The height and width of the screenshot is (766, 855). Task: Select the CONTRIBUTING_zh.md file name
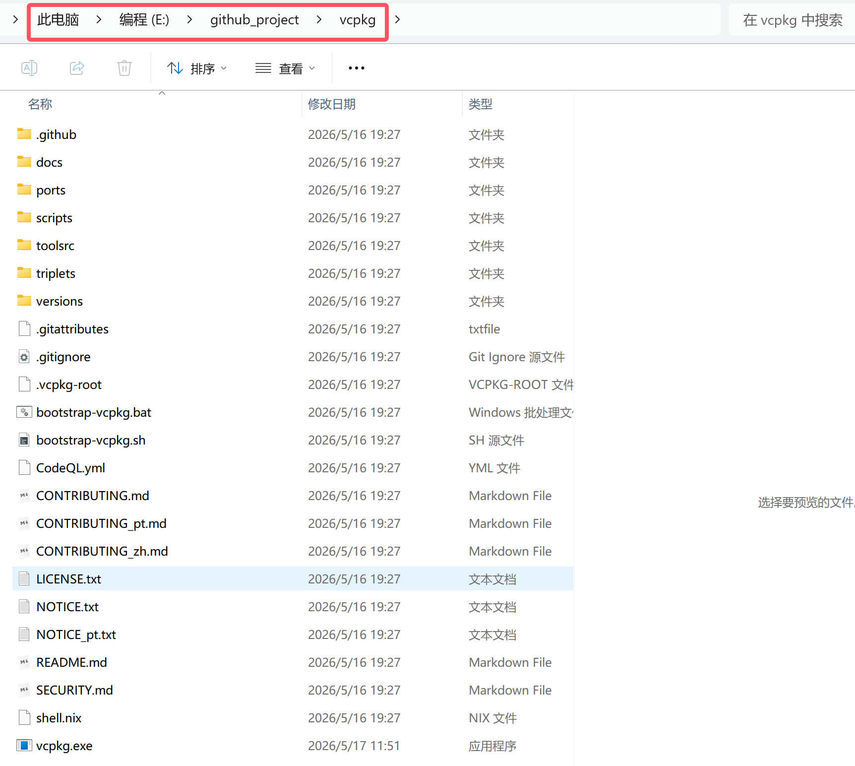[102, 551]
